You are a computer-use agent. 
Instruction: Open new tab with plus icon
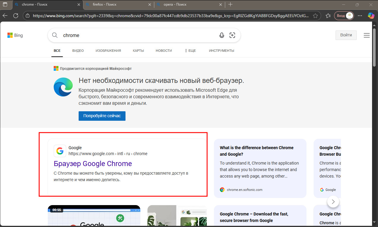click(x=231, y=4)
